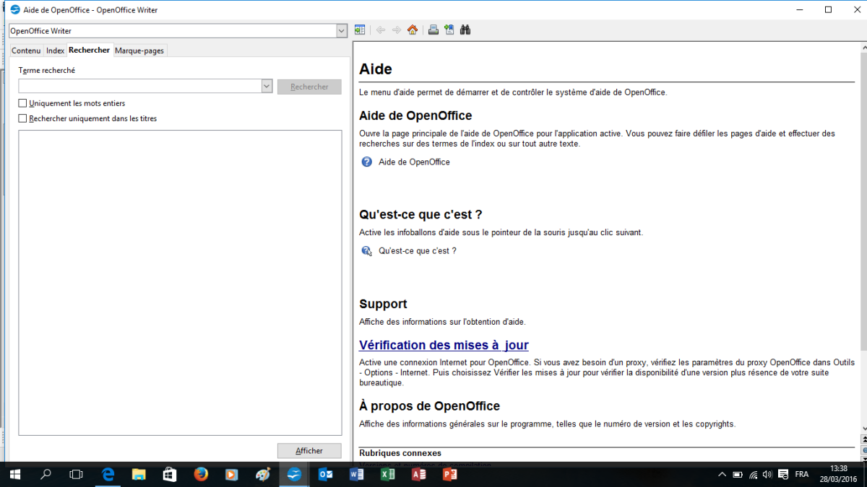Image resolution: width=867 pixels, height=487 pixels.
Task: Open the OpenOffice Writer module dropdown
Action: (342, 31)
